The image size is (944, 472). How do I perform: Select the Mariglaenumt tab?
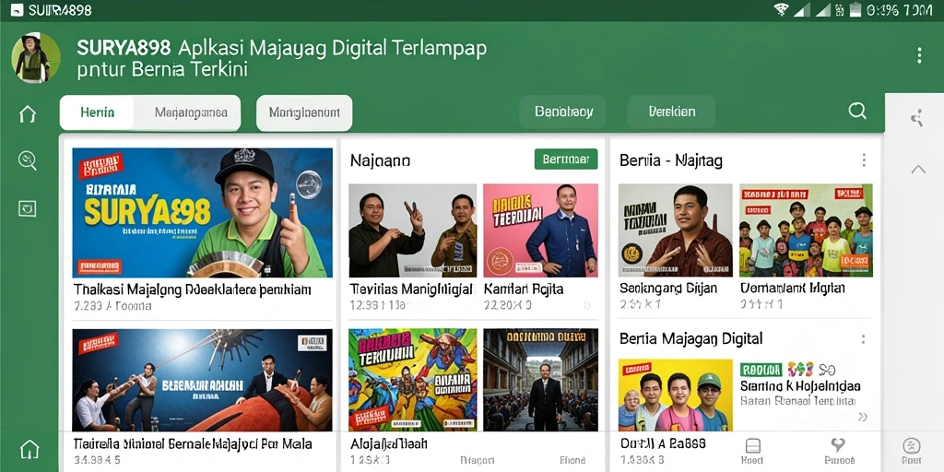304,112
